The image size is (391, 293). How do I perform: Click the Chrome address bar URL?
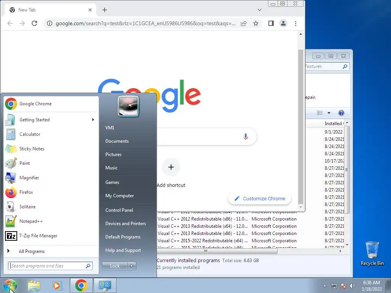[x=145, y=23]
